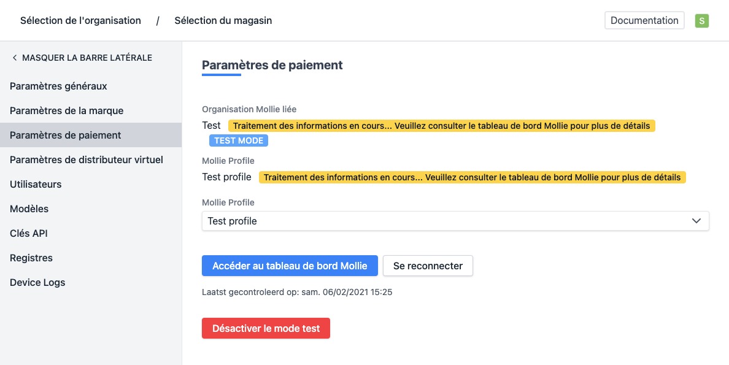Click the Documentation button
Screen dimensions: 729x365
point(644,20)
